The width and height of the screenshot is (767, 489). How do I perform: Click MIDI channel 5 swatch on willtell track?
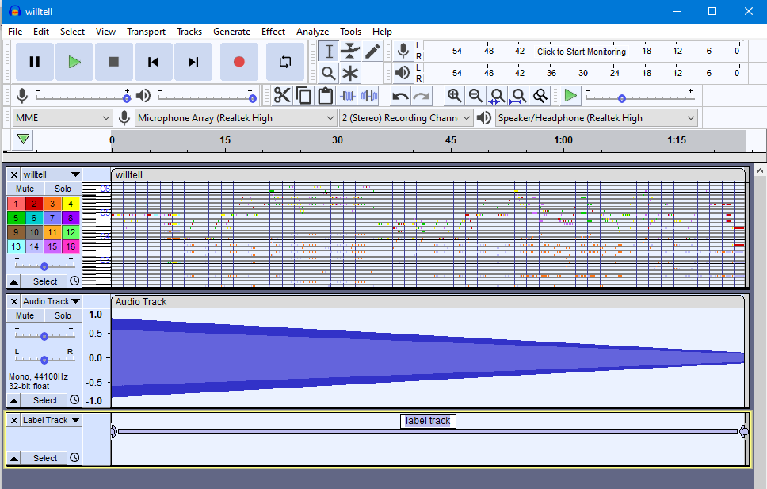(x=16, y=218)
